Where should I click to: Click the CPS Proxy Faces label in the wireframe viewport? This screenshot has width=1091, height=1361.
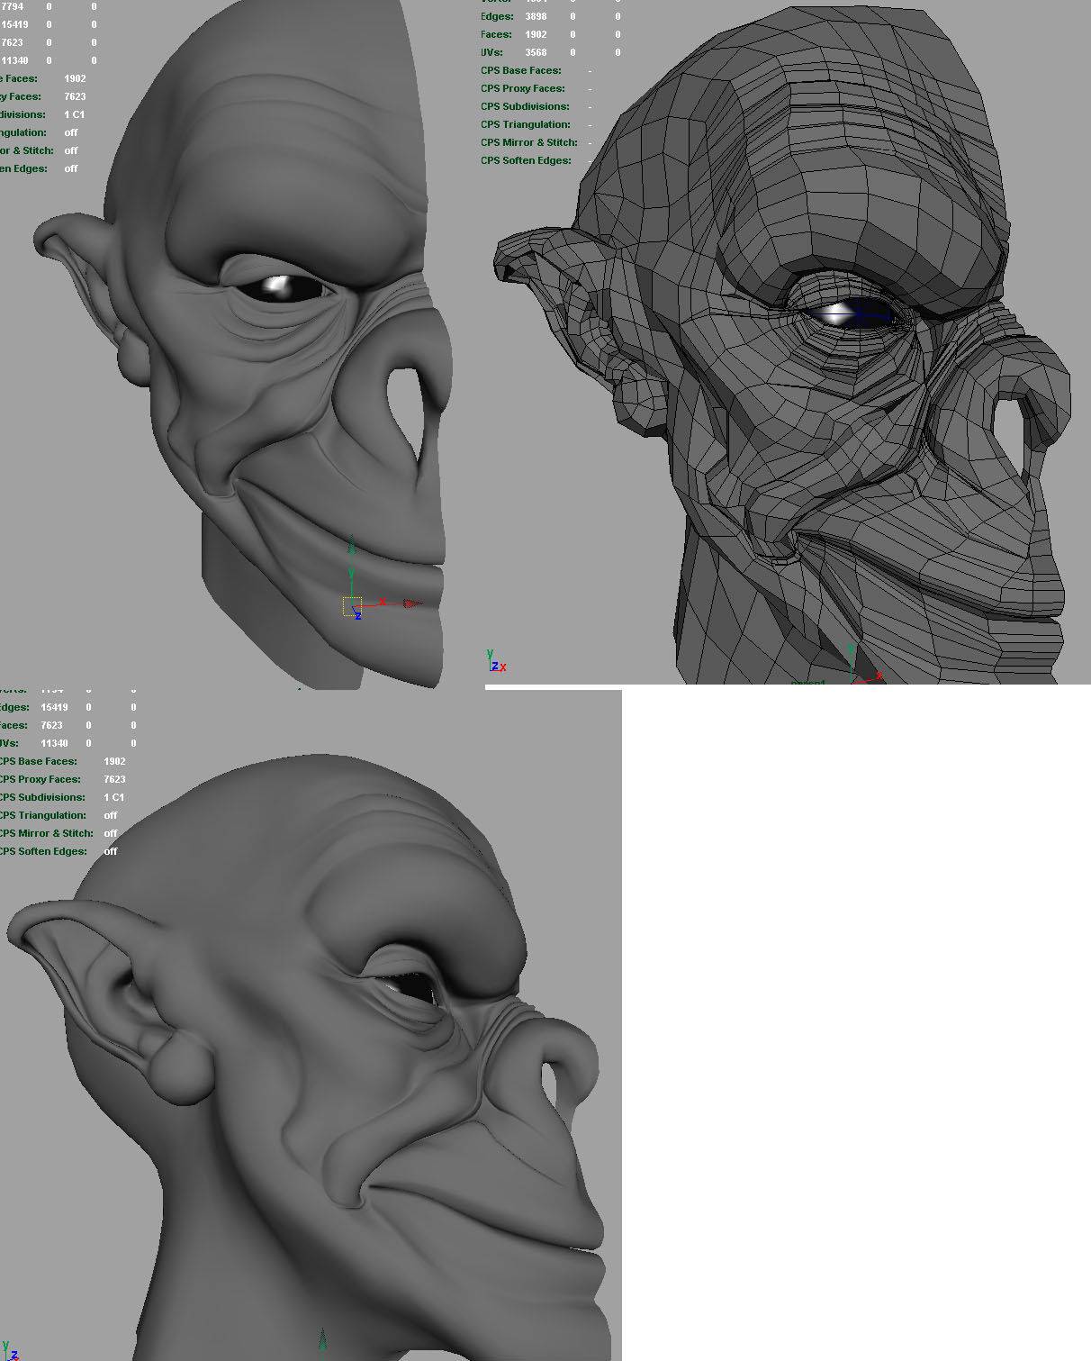522,88
